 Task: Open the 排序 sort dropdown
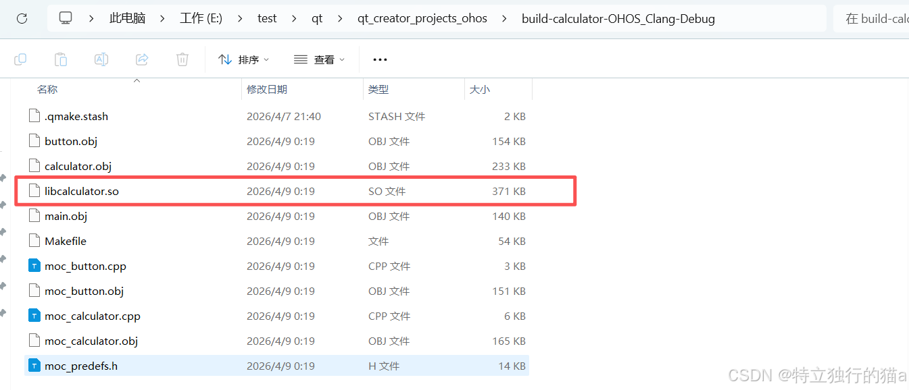coord(244,59)
